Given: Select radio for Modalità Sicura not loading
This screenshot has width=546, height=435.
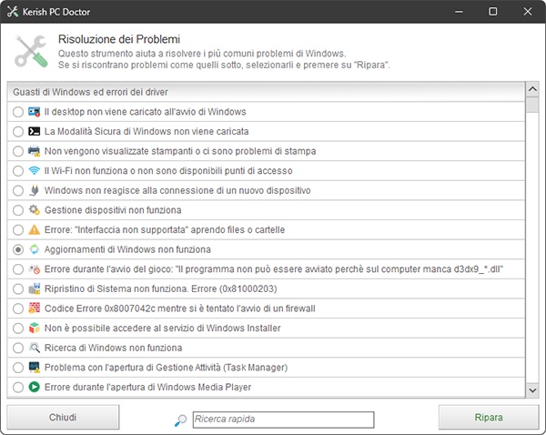Looking at the screenshot, I should pyautogui.click(x=18, y=131).
